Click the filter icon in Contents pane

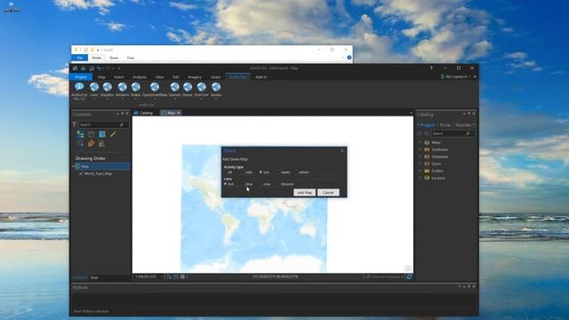pyautogui.click(x=75, y=124)
